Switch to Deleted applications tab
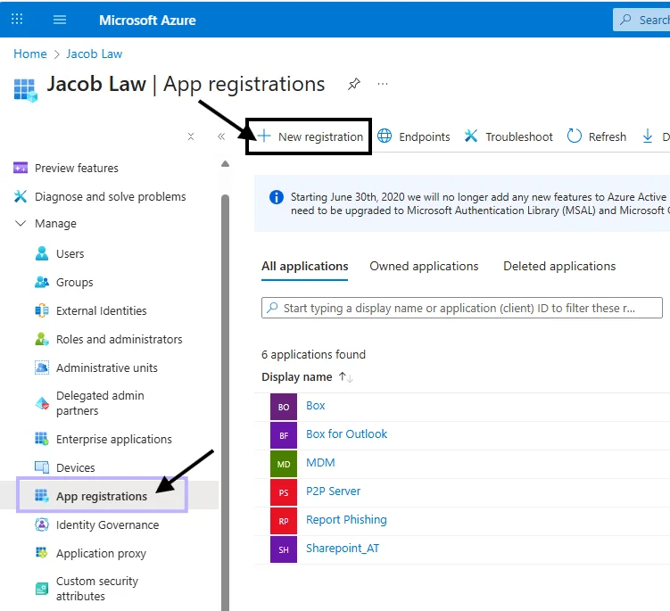Screen dimensions: 670x611 559,266
